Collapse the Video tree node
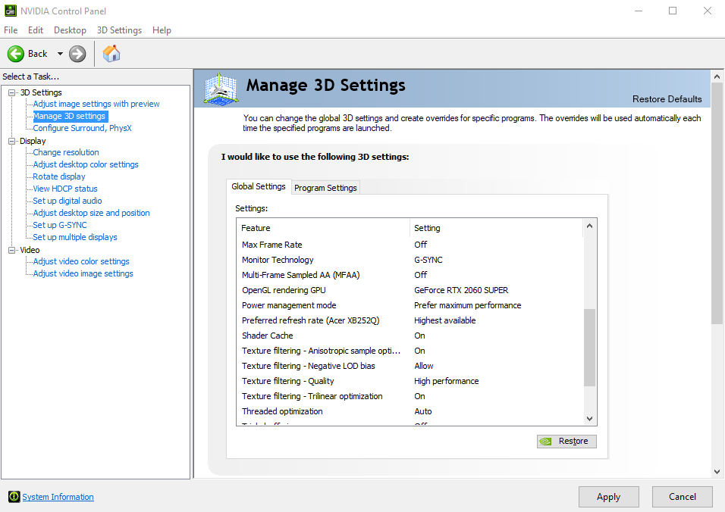 pyautogui.click(x=12, y=250)
